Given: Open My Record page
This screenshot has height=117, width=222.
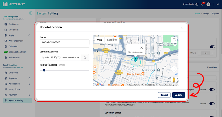Looking at the screenshot, I should tap(14, 30).
